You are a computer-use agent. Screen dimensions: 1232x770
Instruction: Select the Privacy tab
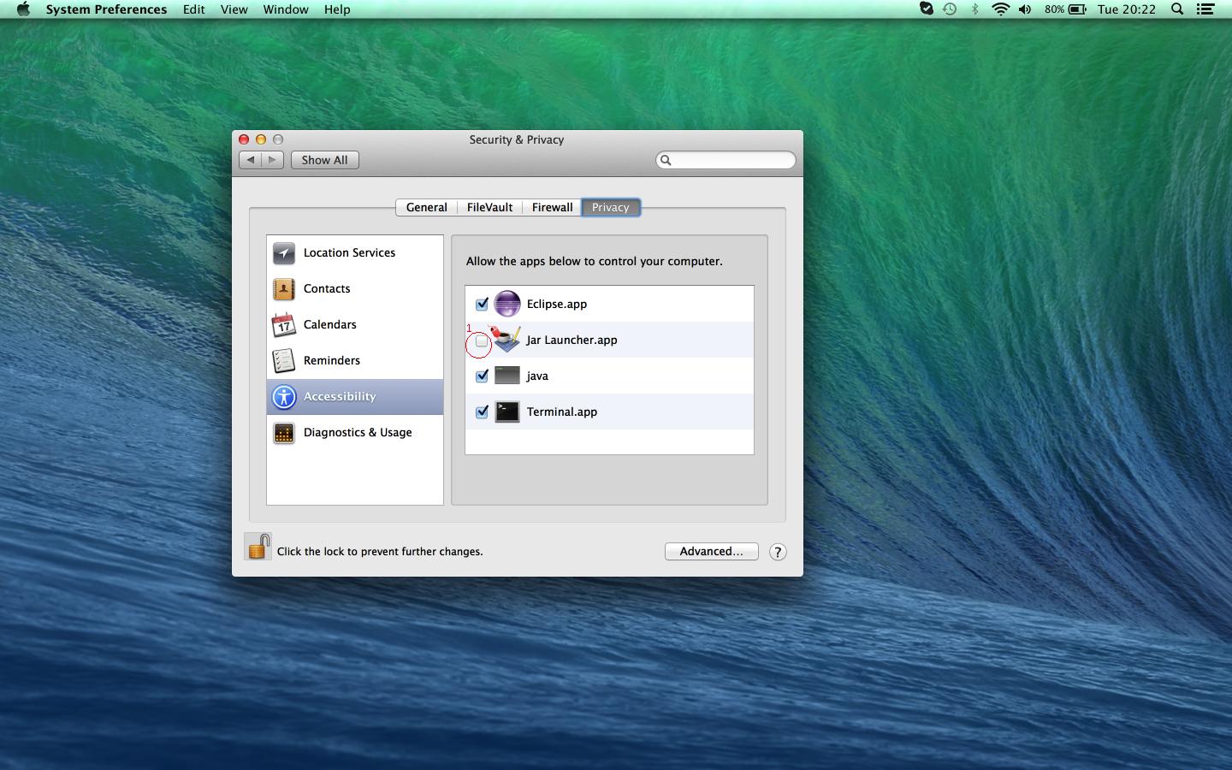click(611, 207)
